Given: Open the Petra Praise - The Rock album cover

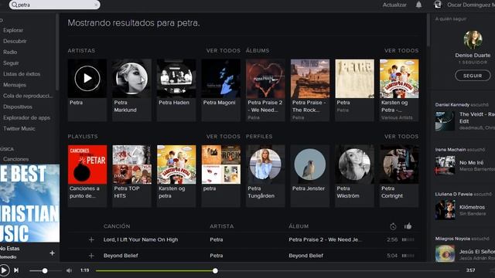Looking at the screenshot, I should tap(310, 79).
